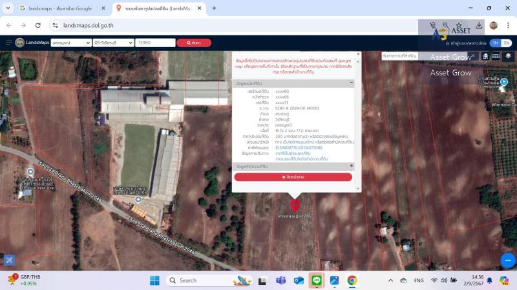Open Outlook from taskbar
Image resolution: width=517 pixels, height=290 pixels.
pyautogui.click(x=299, y=280)
